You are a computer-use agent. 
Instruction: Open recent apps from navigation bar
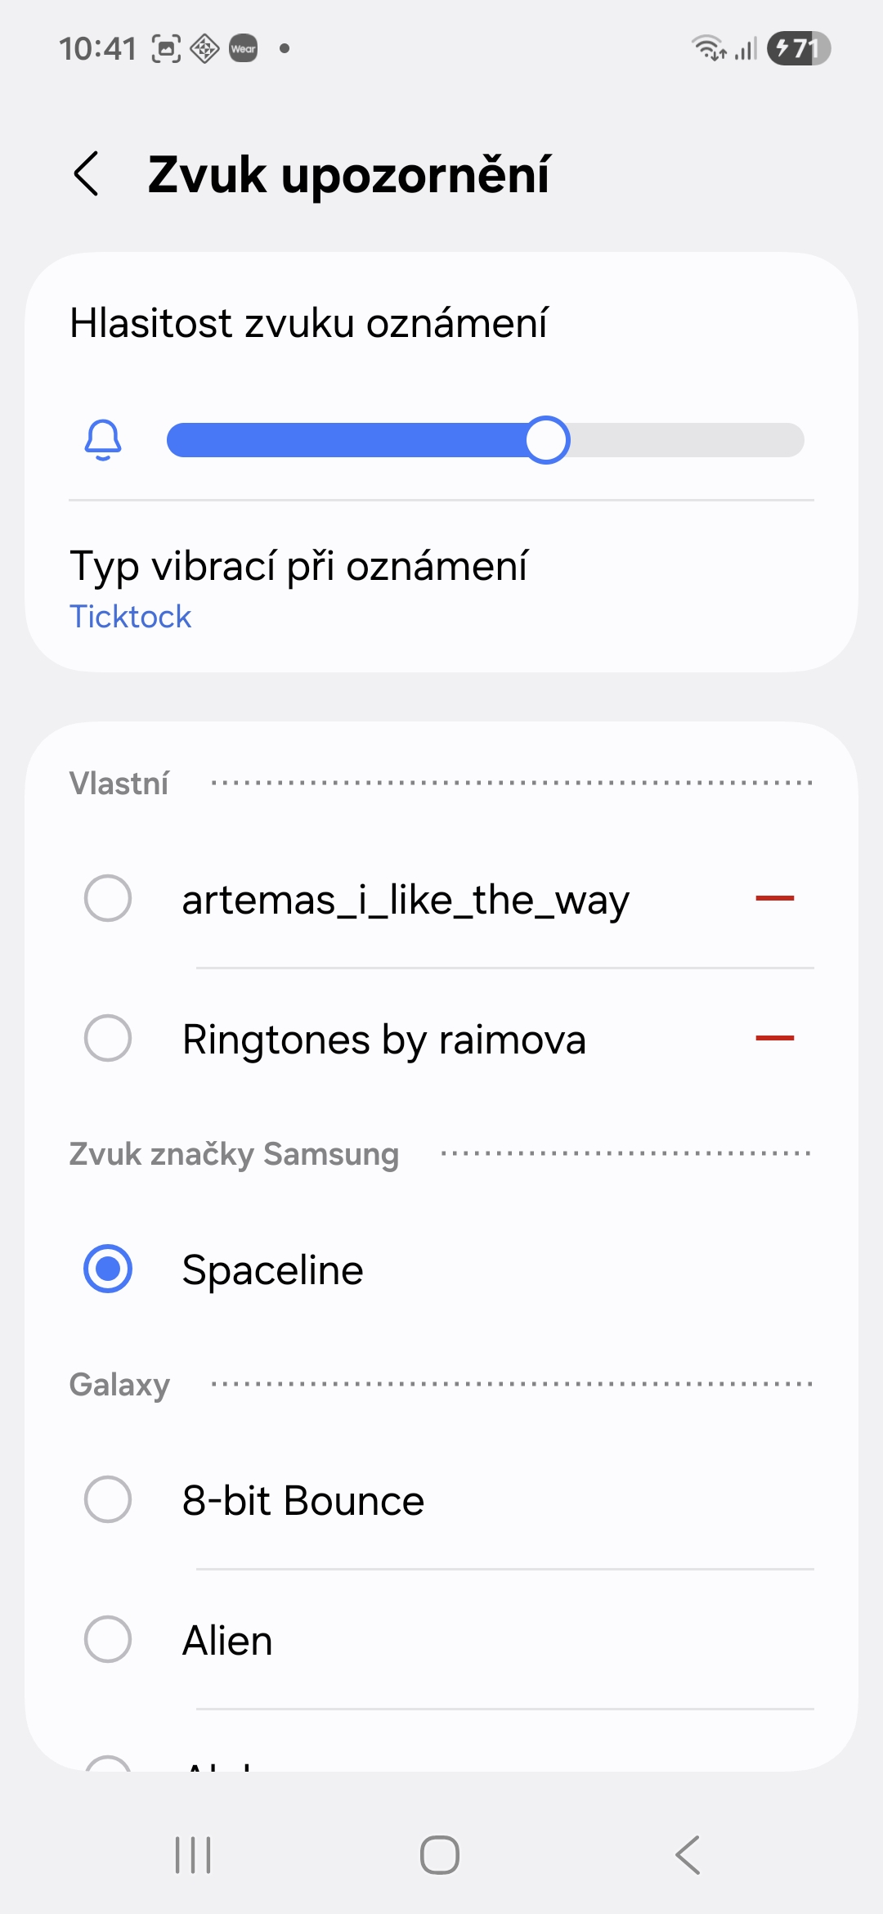click(194, 1854)
